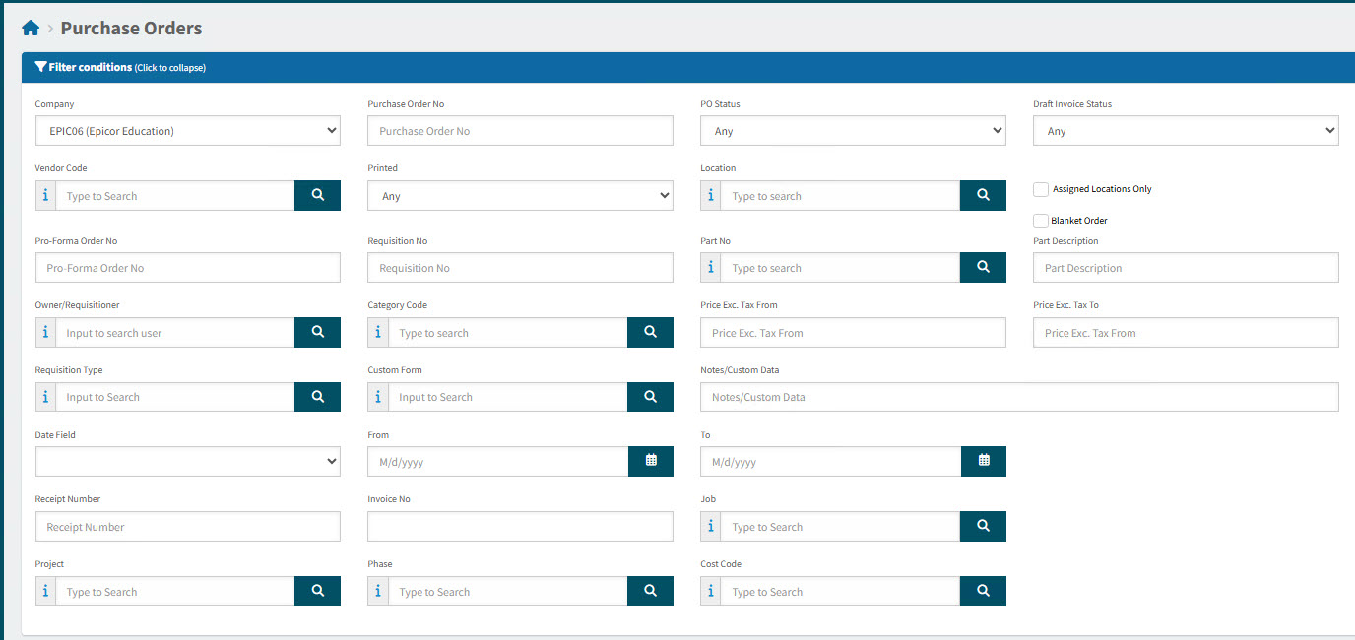Click the Vendor Code search magnifier button
Viewport: 1355px width, 640px height.
point(317,196)
